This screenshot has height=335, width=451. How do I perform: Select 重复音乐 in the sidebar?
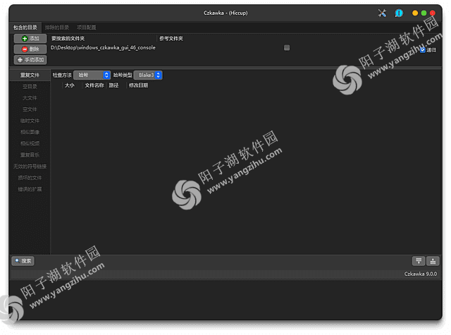30,155
